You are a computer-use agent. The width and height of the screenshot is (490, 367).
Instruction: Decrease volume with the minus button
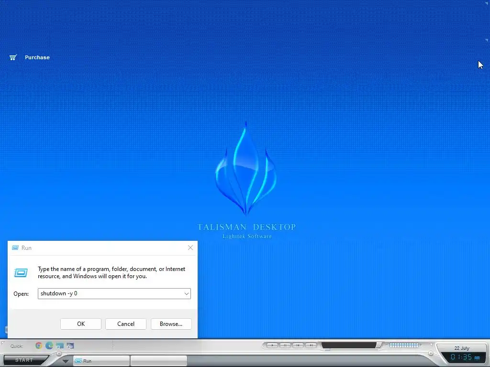click(387, 345)
